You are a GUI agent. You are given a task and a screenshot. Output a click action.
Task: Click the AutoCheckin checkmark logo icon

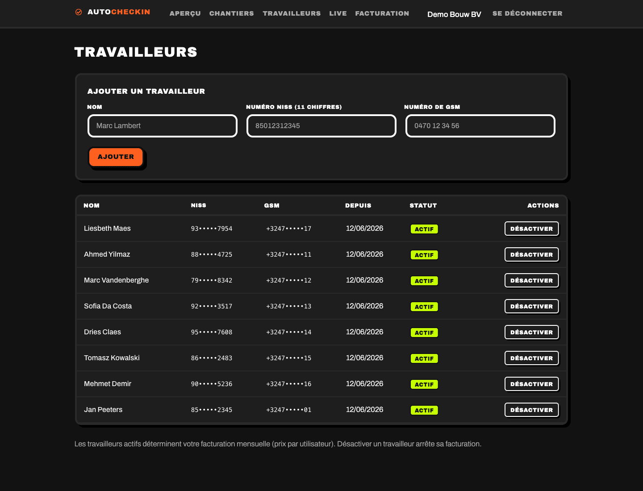click(x=79, y=12)
